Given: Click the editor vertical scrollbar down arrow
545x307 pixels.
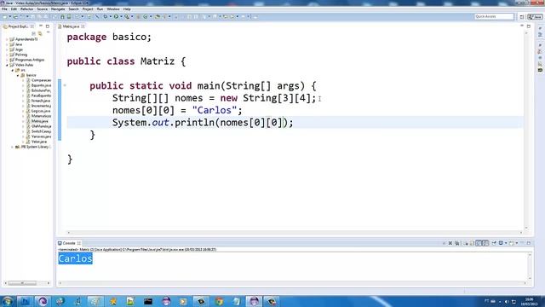Looking at the screenshot, I should click(526, 228).
